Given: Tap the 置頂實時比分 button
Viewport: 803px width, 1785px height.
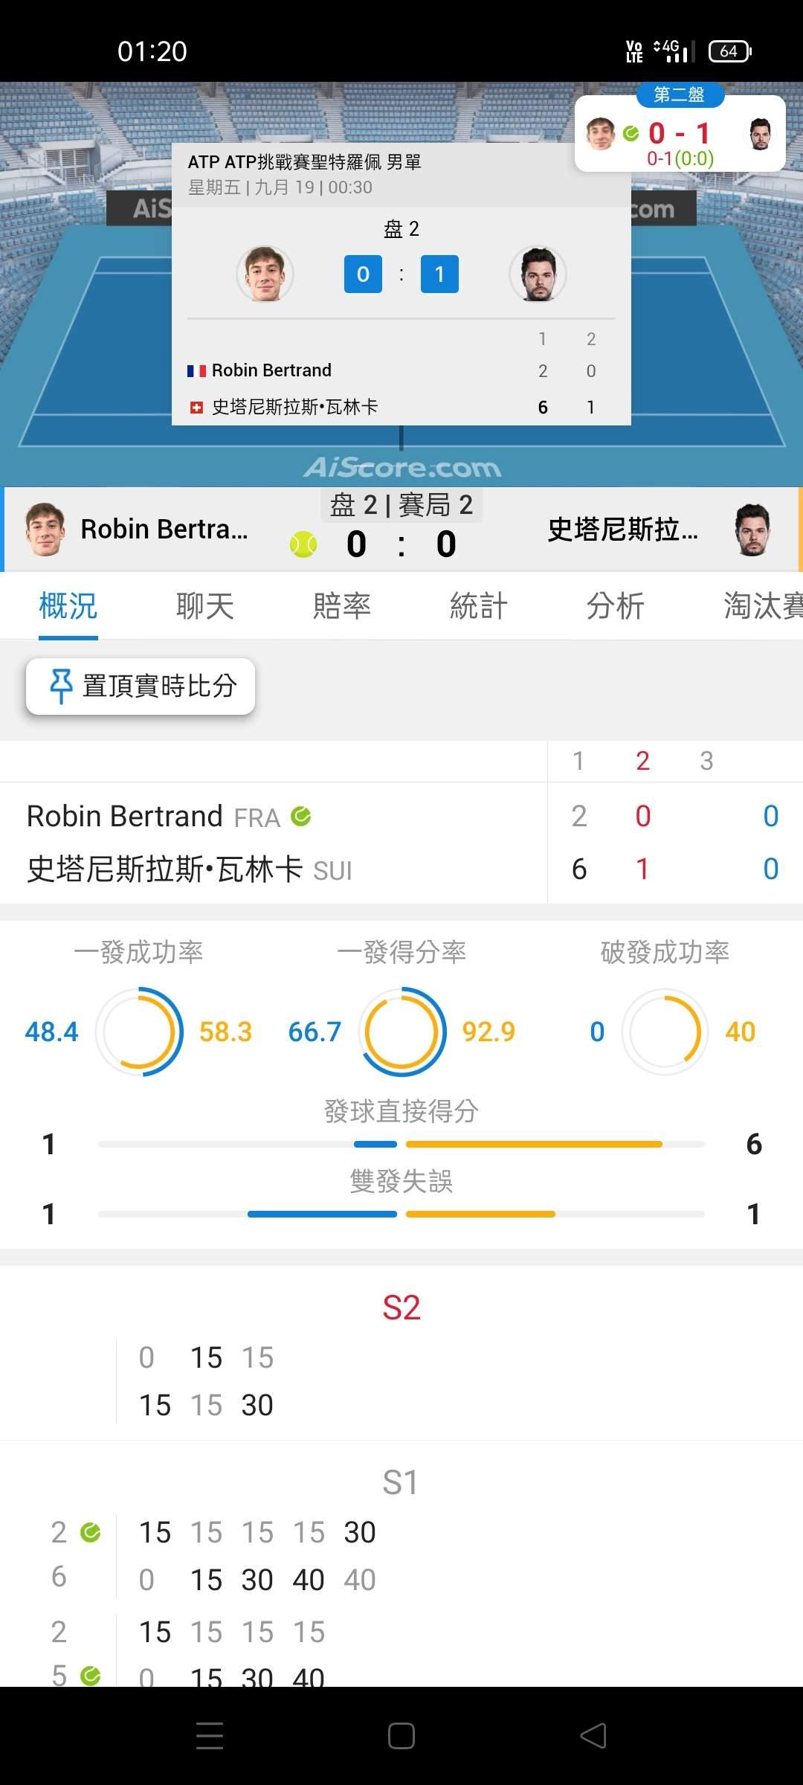Looking at the screenshot, I should click(x=141, y=686).
